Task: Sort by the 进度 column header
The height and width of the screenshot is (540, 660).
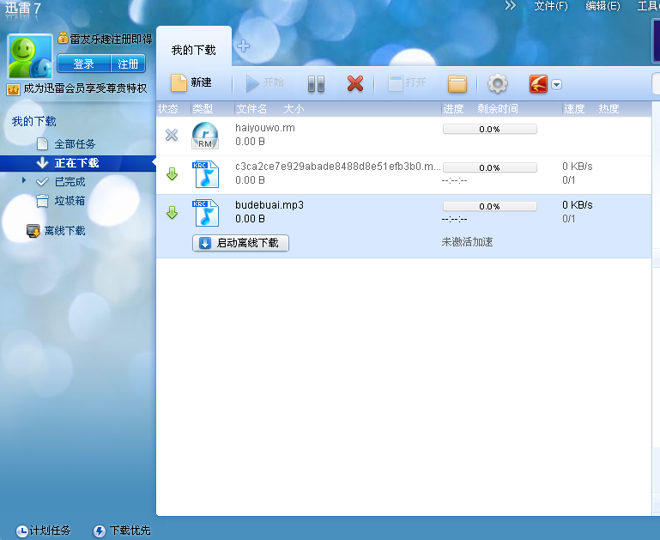Action: (x=453, y=109)
